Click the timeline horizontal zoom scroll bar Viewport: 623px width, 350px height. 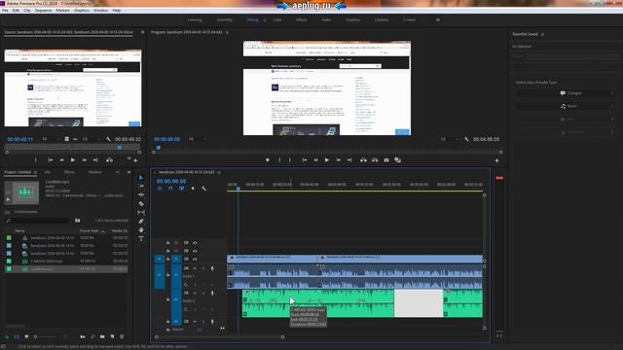click(219, 337)
